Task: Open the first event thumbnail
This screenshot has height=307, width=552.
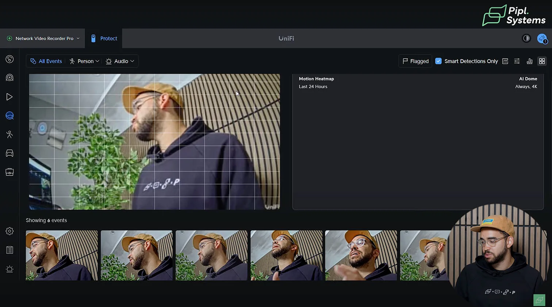Action: [x=62, y=255]
